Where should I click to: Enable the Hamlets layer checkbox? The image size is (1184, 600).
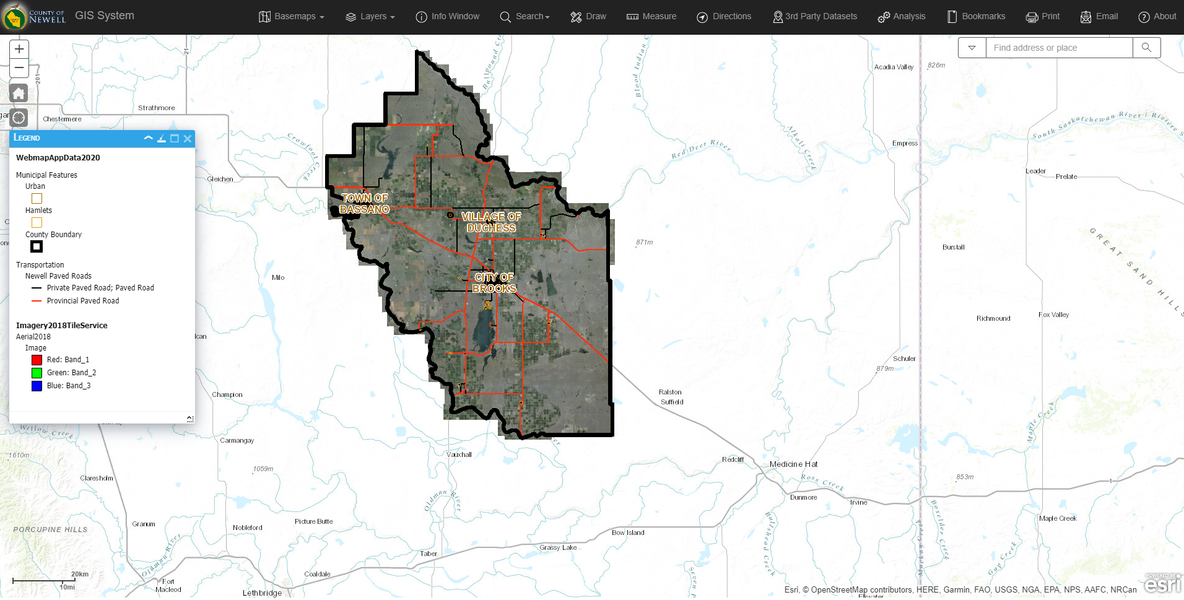pyautogui.click(x=37, y=222)
